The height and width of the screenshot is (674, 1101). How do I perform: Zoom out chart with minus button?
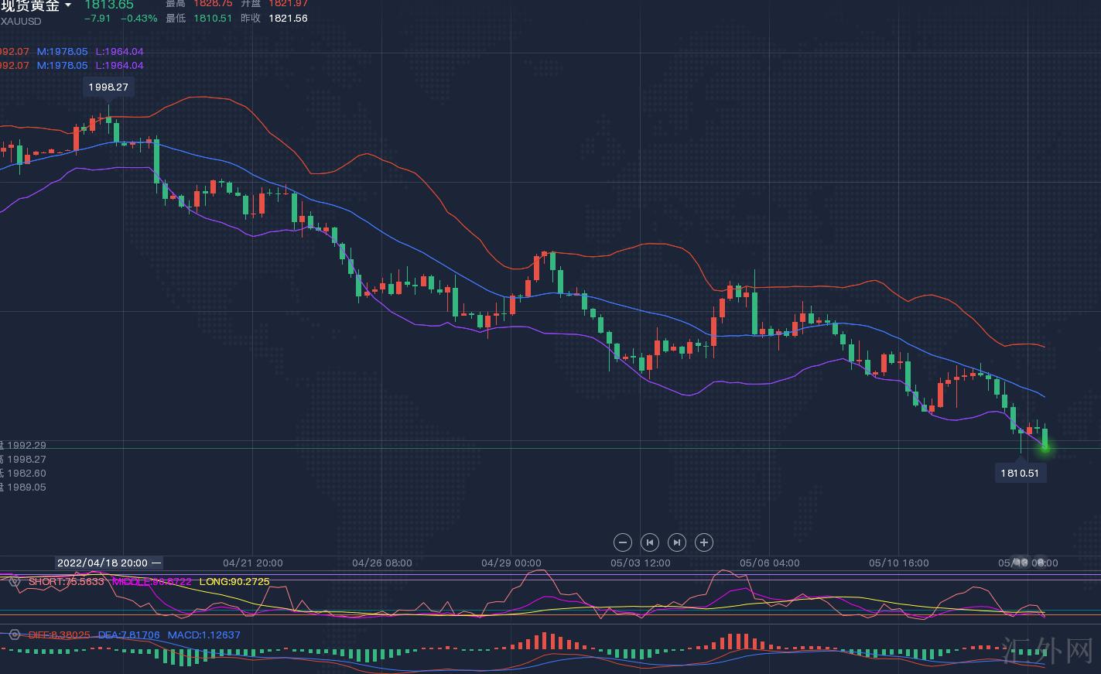(623, 542)
